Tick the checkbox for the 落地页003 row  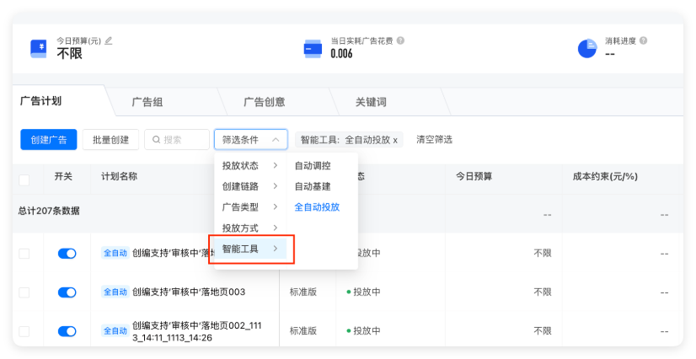click(24, 292)
